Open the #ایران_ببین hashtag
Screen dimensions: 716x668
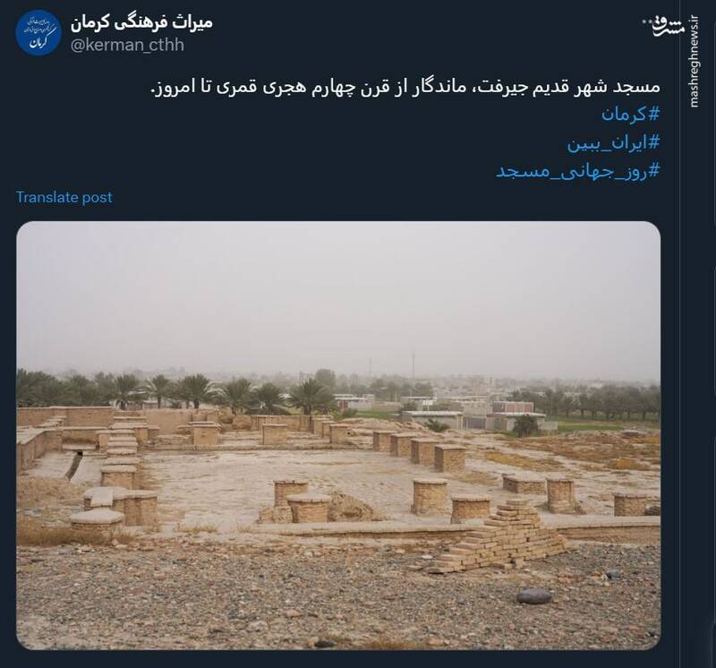point(613,142)
